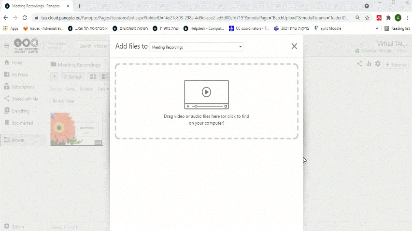Reload the browser page
This screenshot has width=412, height=231.
tap(25, 18)
